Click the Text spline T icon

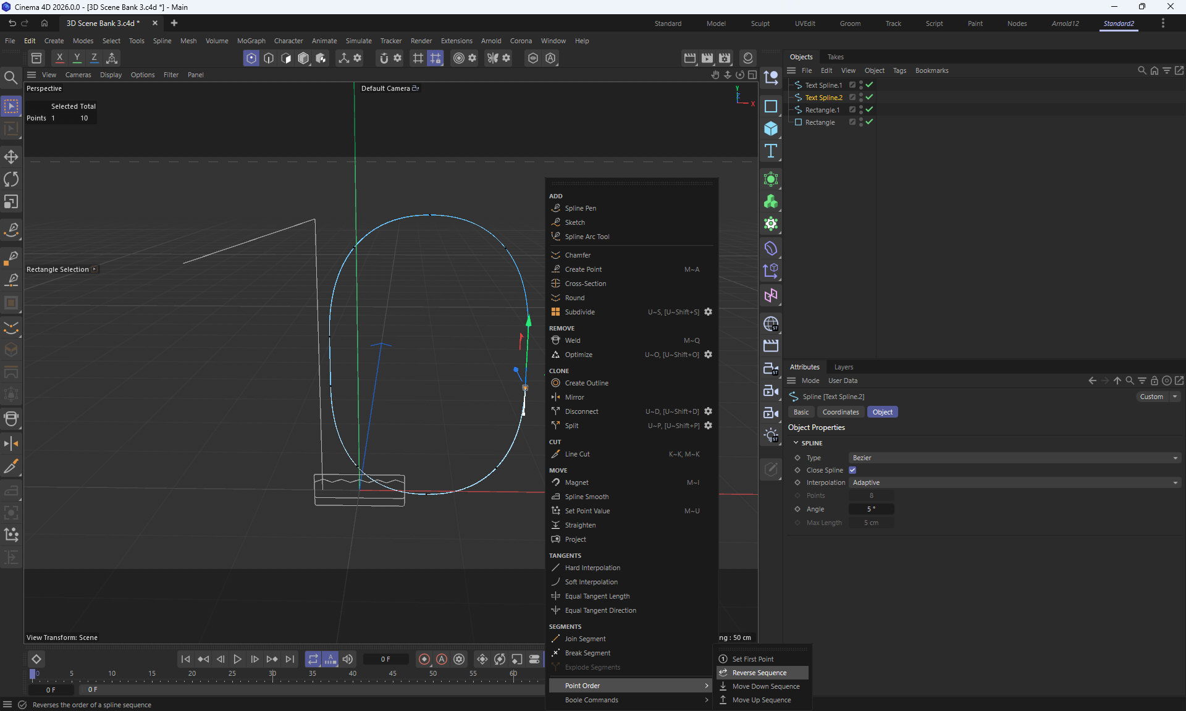[x=770, y=151]
